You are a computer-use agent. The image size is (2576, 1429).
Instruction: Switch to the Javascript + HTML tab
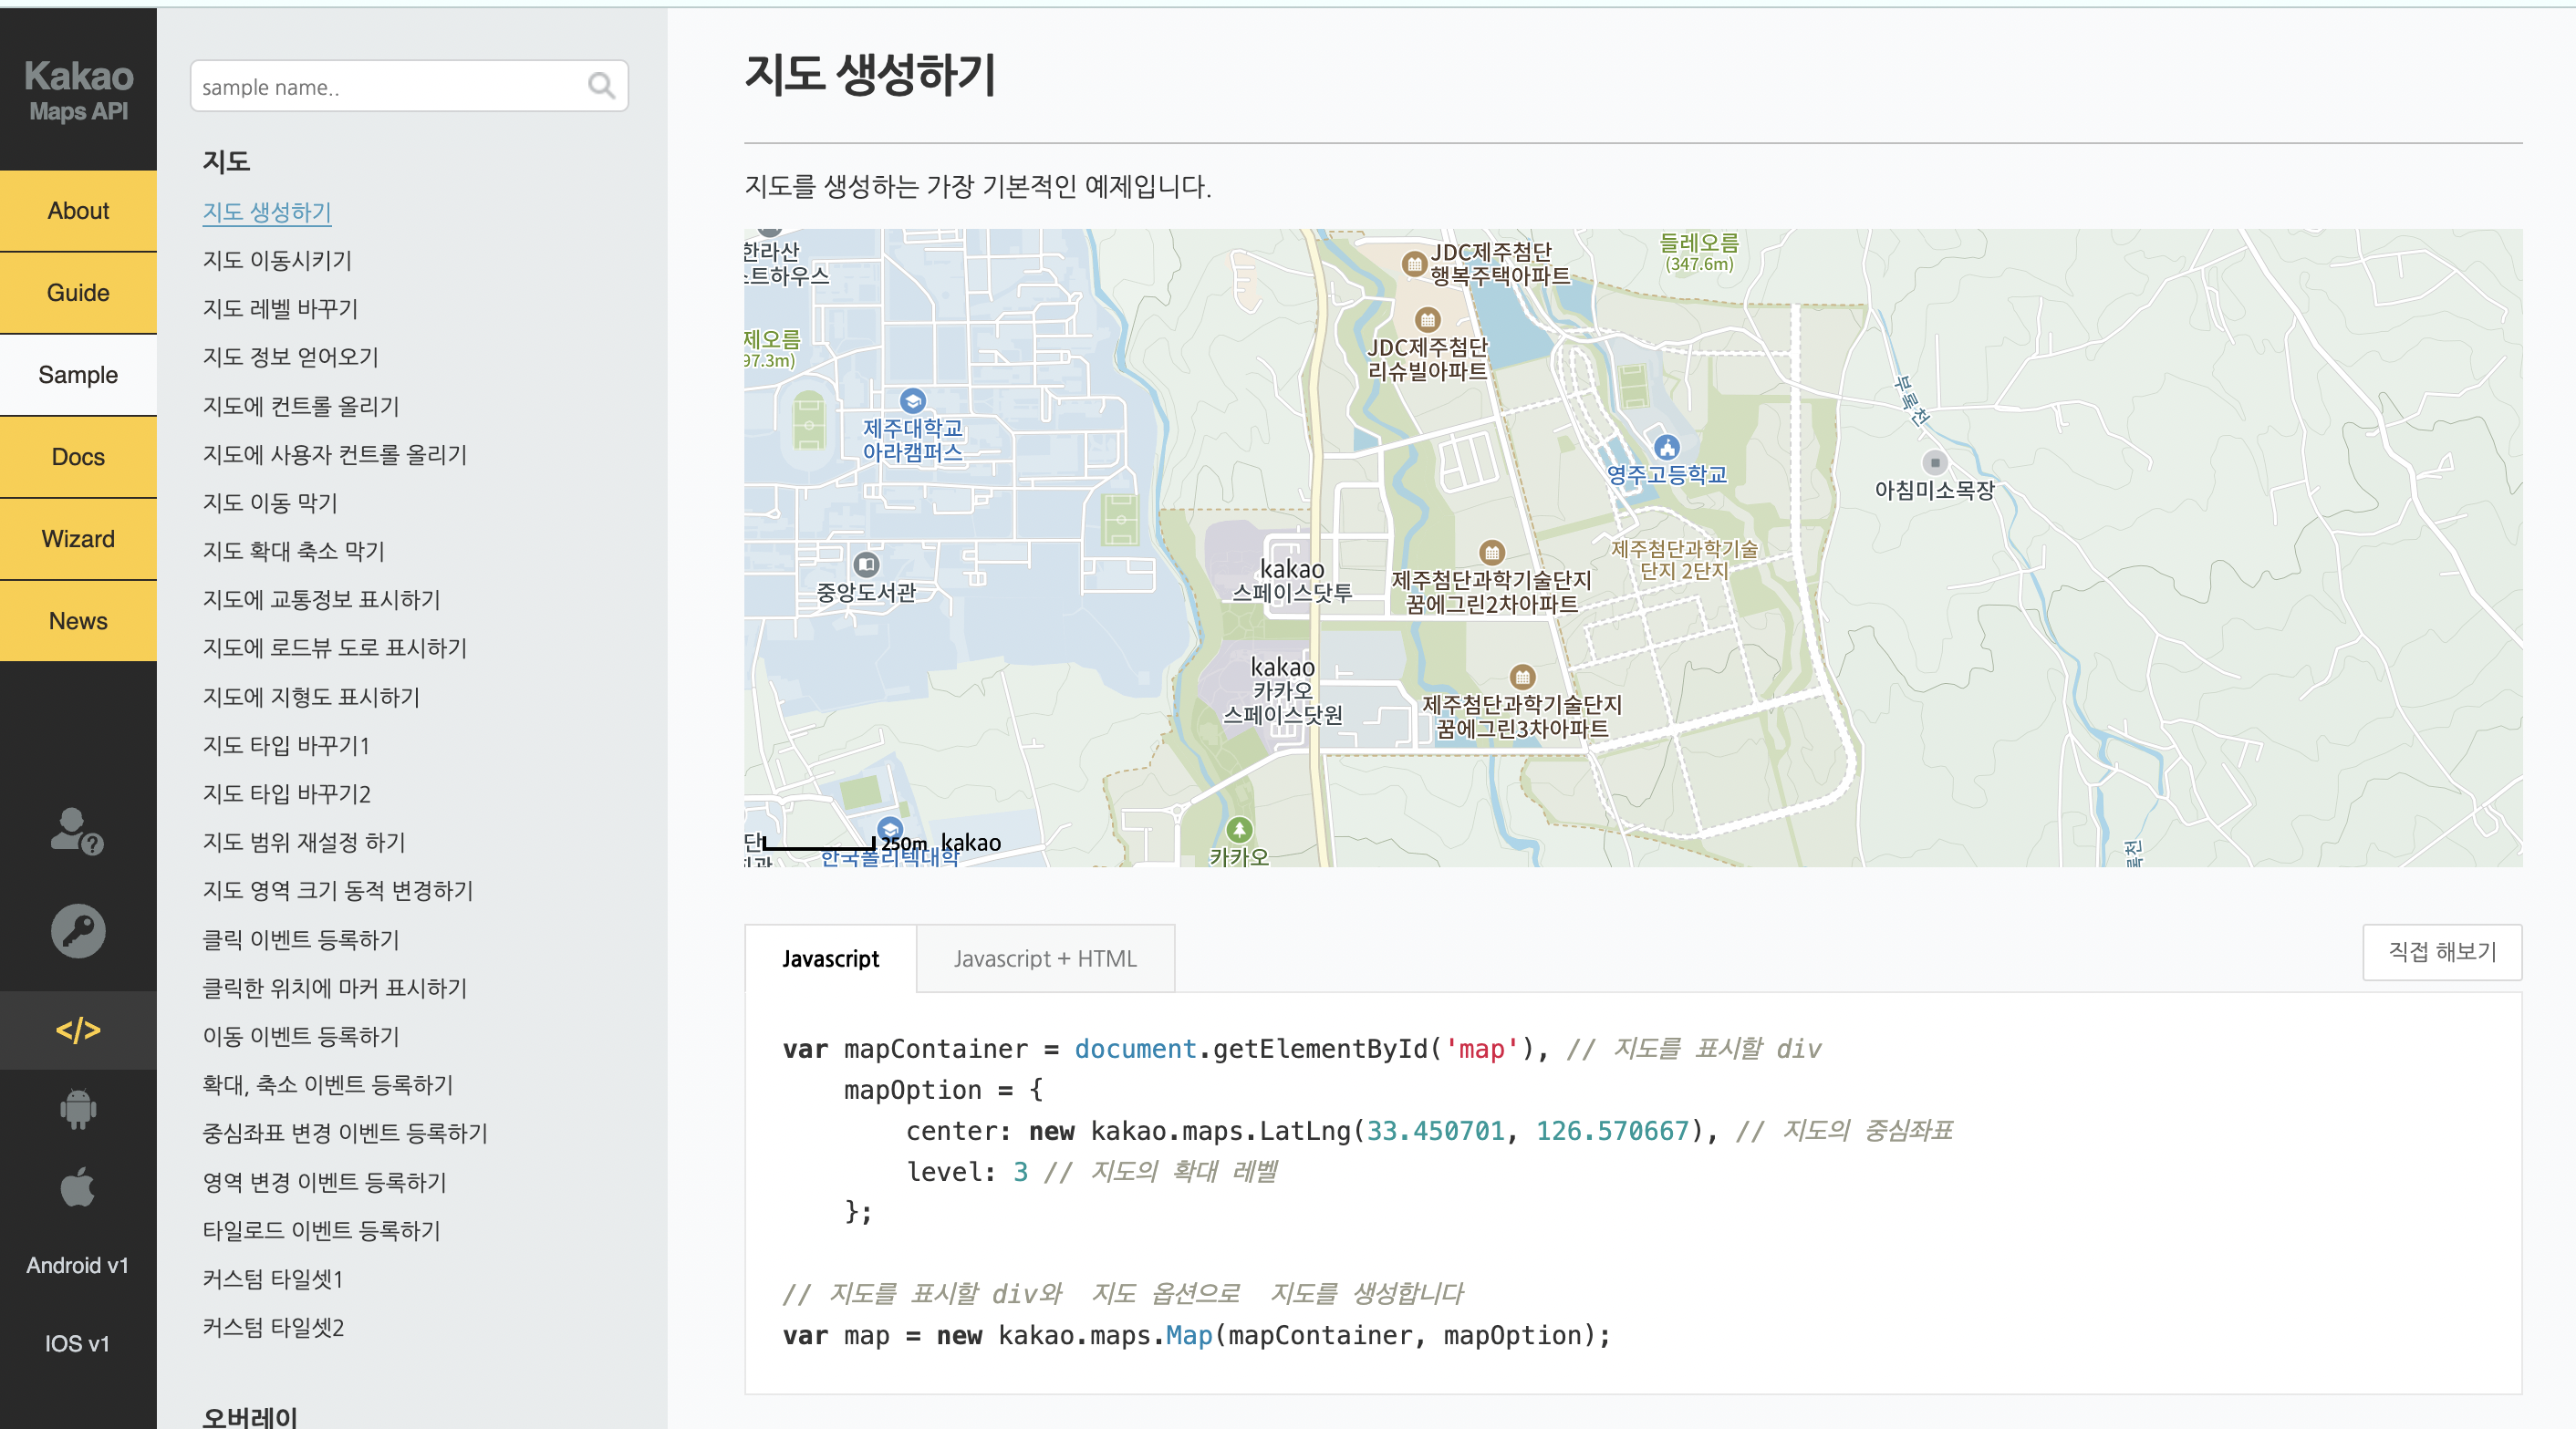point(1044,958)
